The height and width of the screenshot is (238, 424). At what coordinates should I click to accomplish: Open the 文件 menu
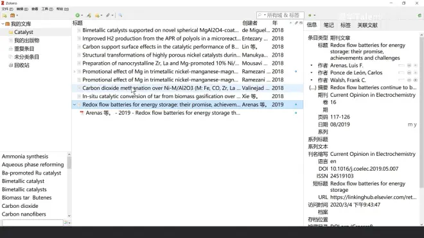[7, 9]
